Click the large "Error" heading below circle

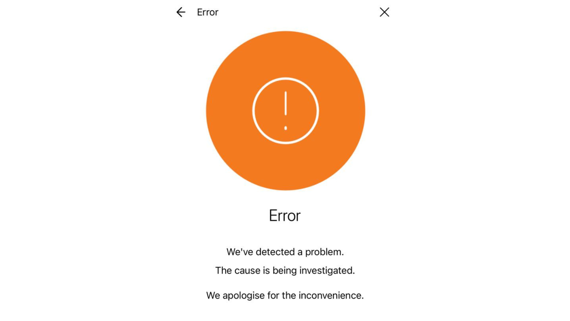285,215
